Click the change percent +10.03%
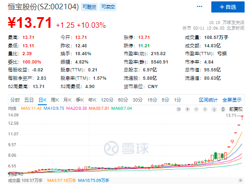Viewport: 252px width, 184px height. (x=91, y=25)
